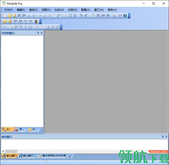Select the 字... tab in side panel
This screenshot has width=169, height=165.
pyautogui.click(x=21, y=130)
